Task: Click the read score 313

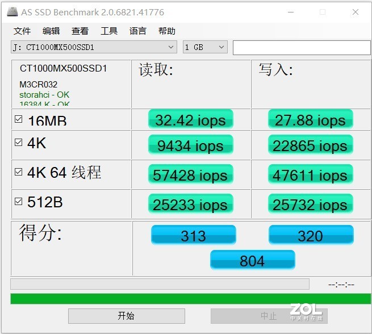Action: (x=193, y=235)
